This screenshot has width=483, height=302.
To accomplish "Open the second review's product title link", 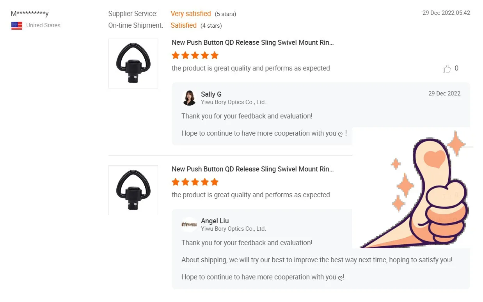I will pos(252,169).
